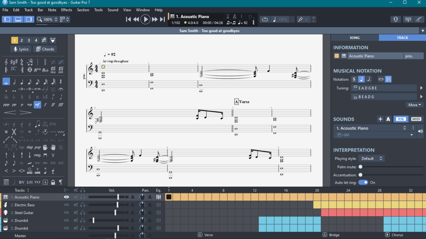Select the slap effect
426x239 pixels.
[x=29, y=147]
